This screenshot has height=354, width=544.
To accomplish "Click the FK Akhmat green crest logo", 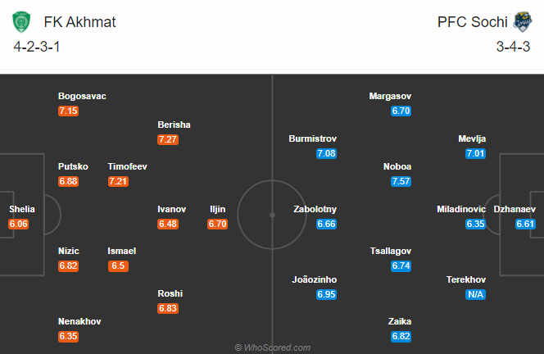I will tap(21, 22).
